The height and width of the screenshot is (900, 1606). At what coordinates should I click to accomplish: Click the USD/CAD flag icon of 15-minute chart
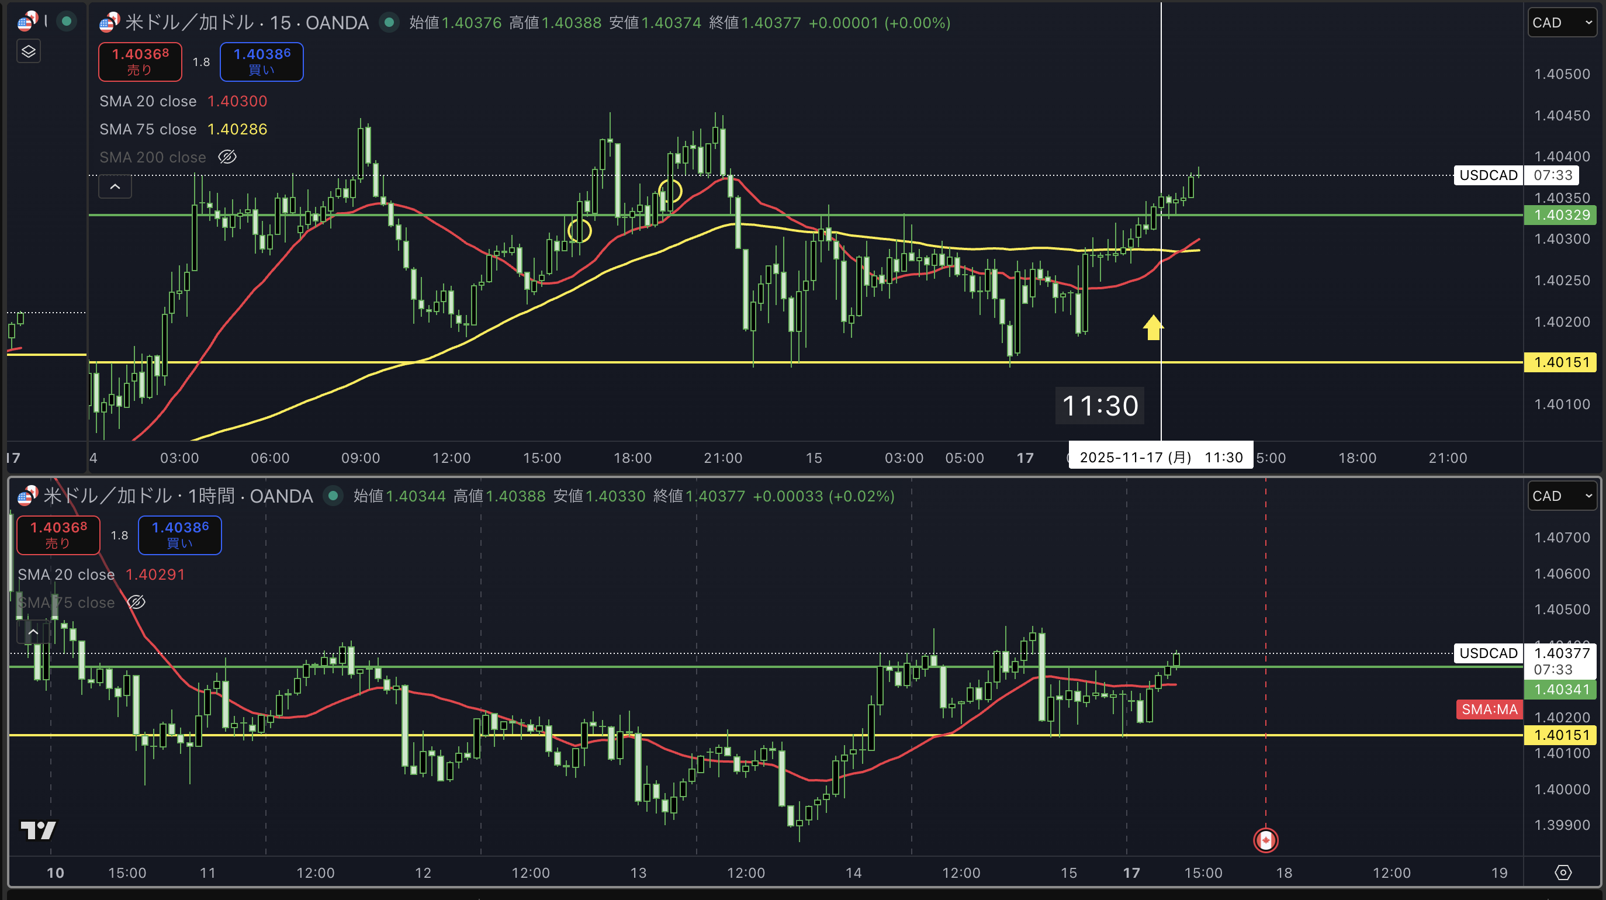[x=110, y=22]
